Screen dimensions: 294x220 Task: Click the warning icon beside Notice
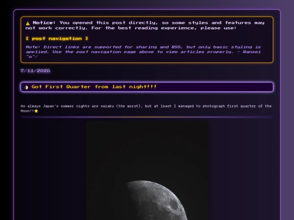pos(28,23)
